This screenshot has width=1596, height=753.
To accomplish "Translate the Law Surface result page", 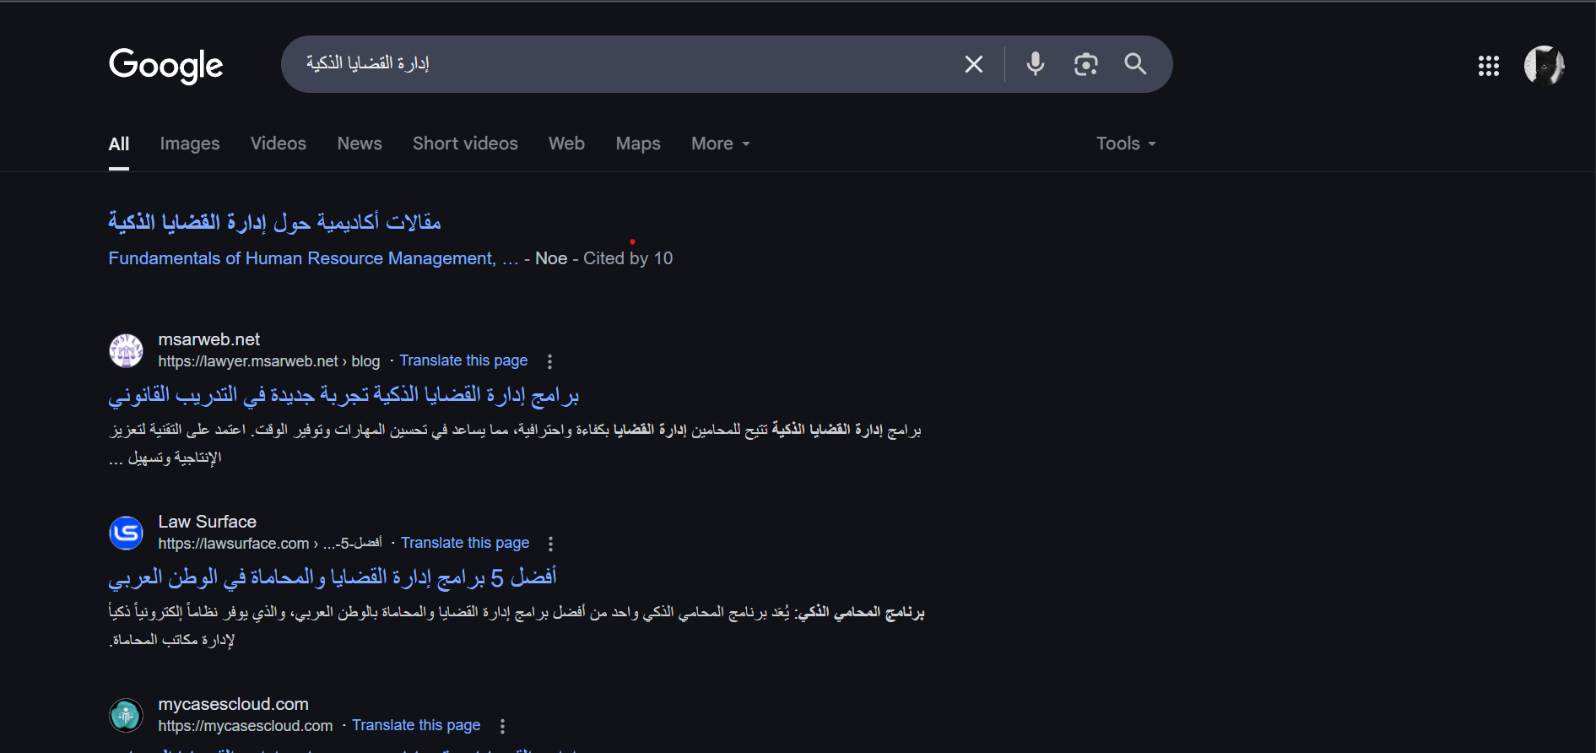I will click(465, 543).
